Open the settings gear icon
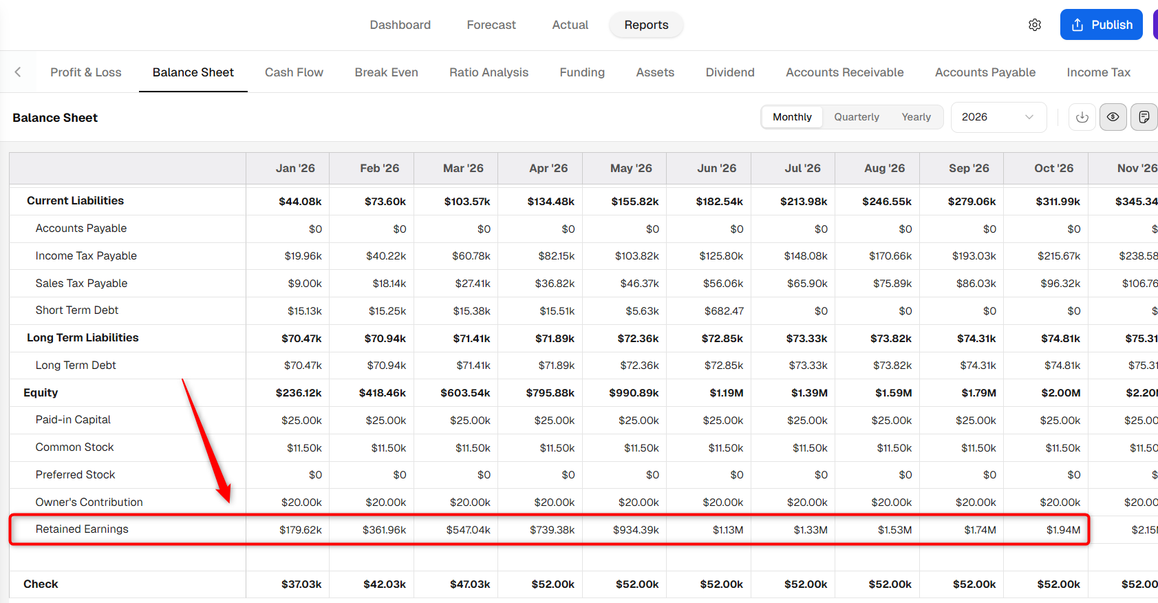 [1035, 25]
